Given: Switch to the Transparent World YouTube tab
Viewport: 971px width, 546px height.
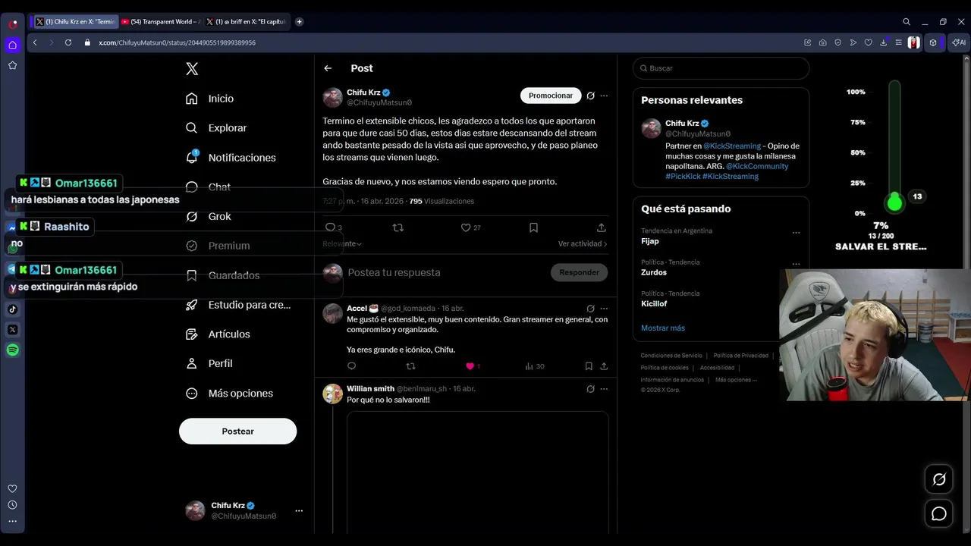Looking at the screenshot, I should 160,22.
